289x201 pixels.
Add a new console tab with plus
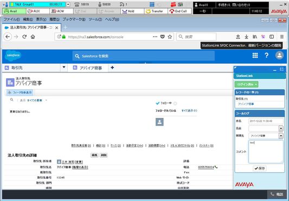point(112,68)
